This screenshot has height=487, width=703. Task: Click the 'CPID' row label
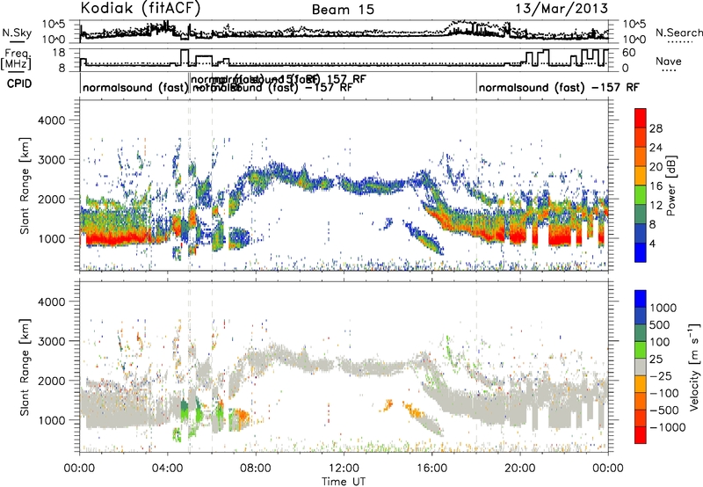pos(19,84)
